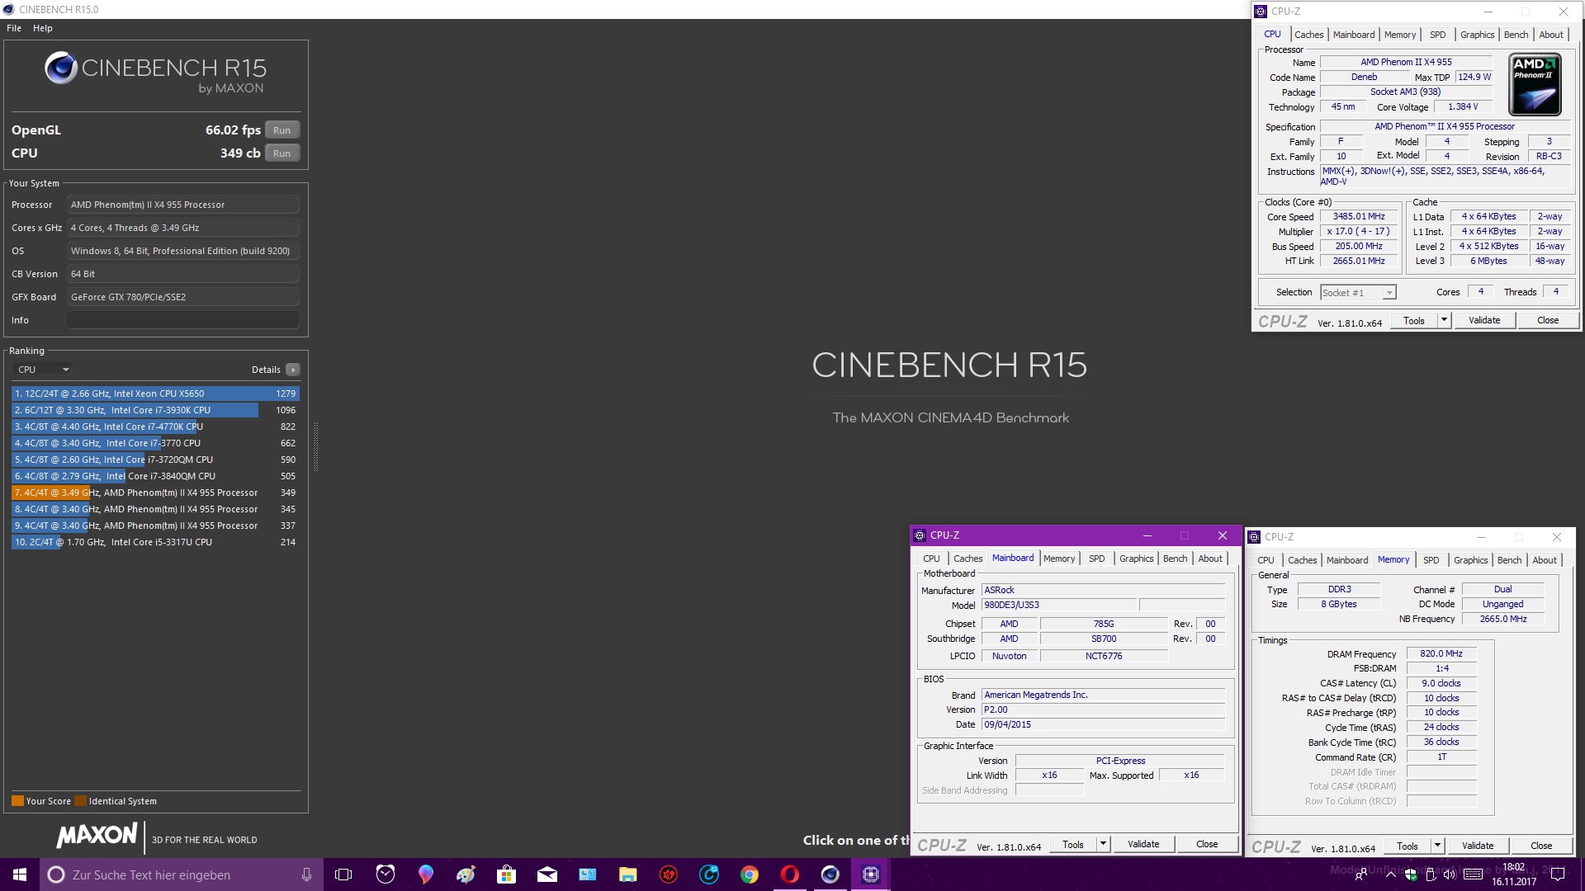Open File Explorer from the taskbar

pyautogui.click(x=627, y=874)
